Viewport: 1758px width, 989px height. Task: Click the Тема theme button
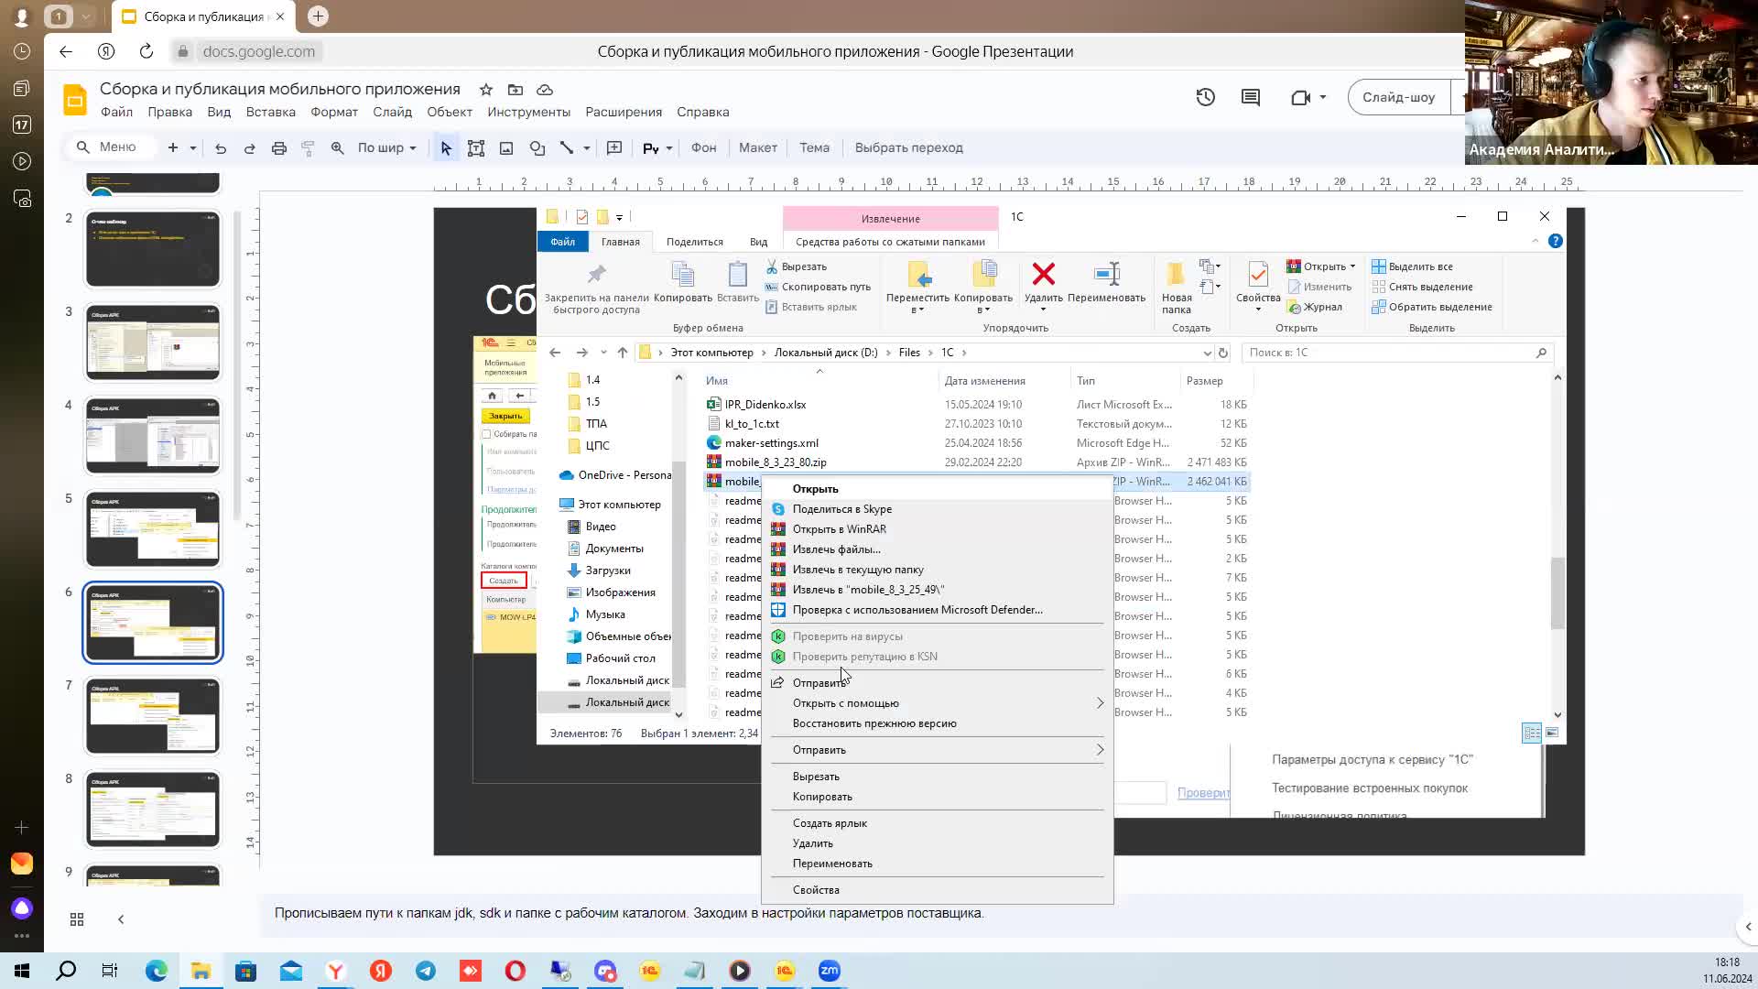click(814, 147)
